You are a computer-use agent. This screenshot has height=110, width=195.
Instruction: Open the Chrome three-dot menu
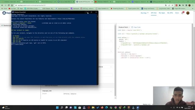(x=193, y=5)
